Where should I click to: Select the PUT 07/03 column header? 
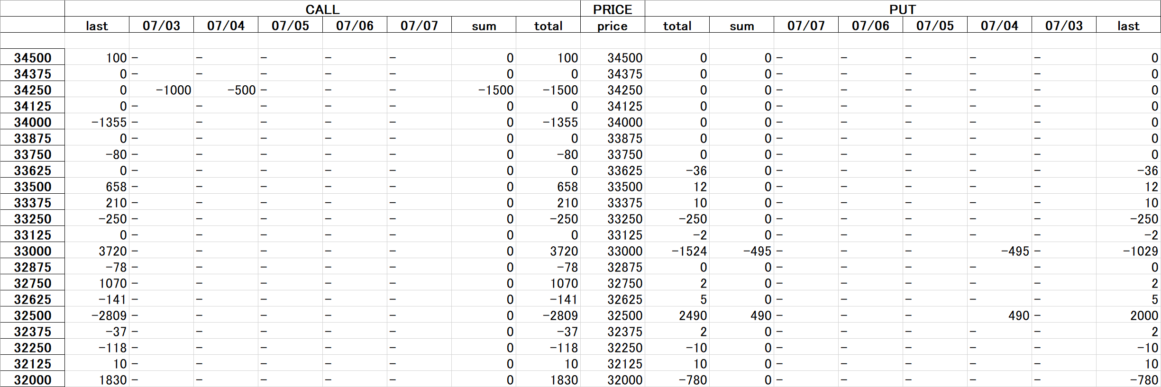(1064, 25)
